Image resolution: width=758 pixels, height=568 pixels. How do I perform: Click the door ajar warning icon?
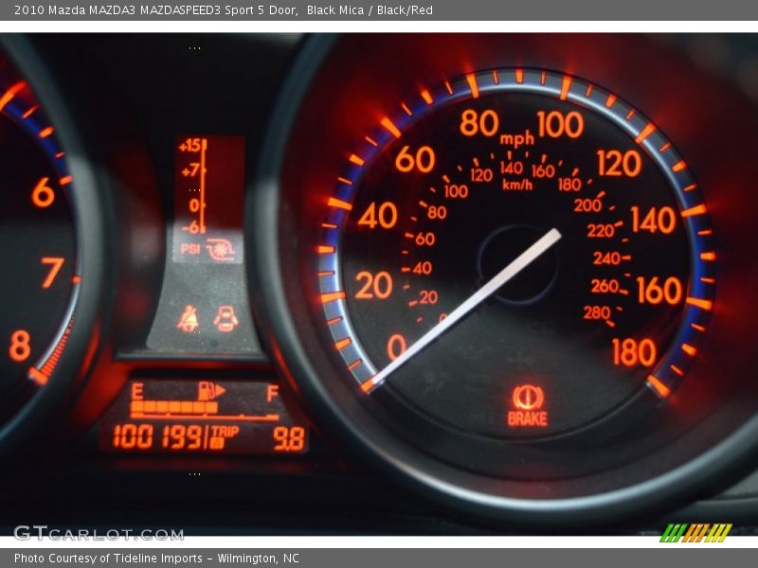[226, 319]
